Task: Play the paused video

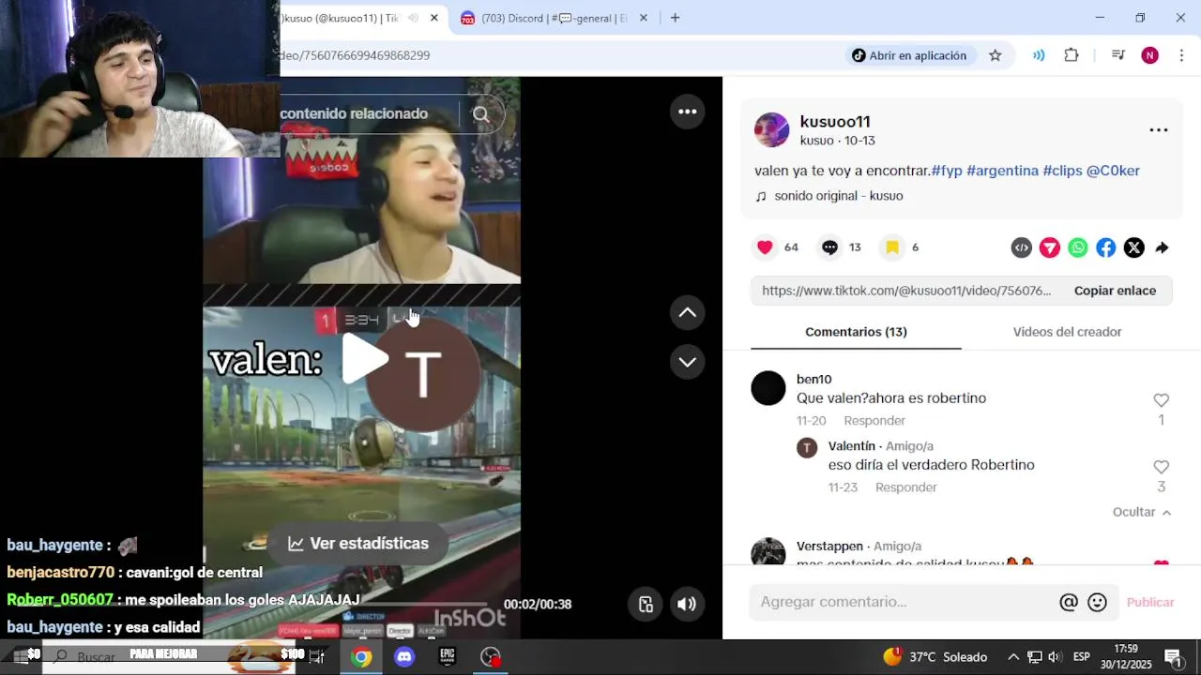Action: pos(365,359)
